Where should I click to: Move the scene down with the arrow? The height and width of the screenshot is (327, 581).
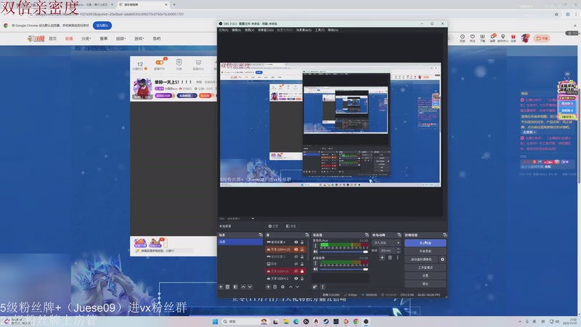(x=250, y=286)
